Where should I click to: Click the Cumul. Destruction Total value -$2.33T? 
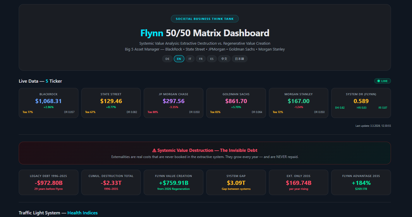coord(111,183)
